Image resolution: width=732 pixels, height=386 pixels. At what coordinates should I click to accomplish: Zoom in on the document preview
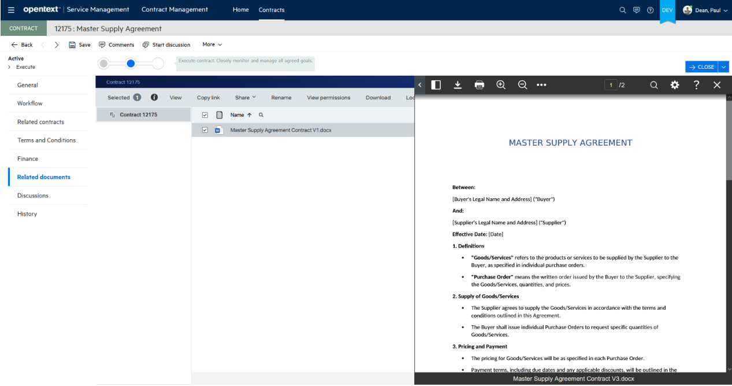[500, 85]
